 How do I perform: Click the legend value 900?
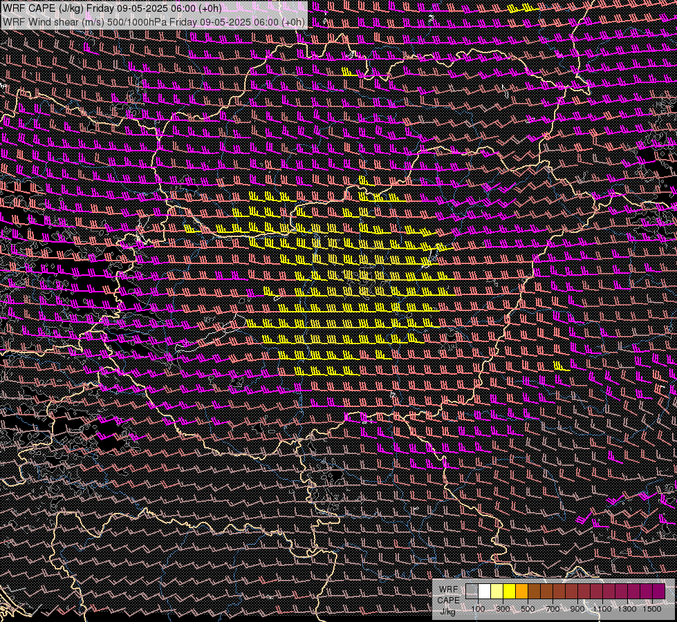tap(577, 609)
